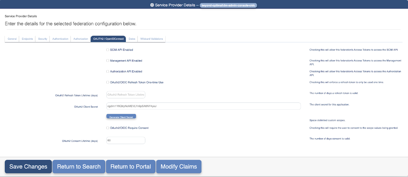Switch to the Endpoints tab
This screenshot has width=408, height=177.
(x=27, y=39)
